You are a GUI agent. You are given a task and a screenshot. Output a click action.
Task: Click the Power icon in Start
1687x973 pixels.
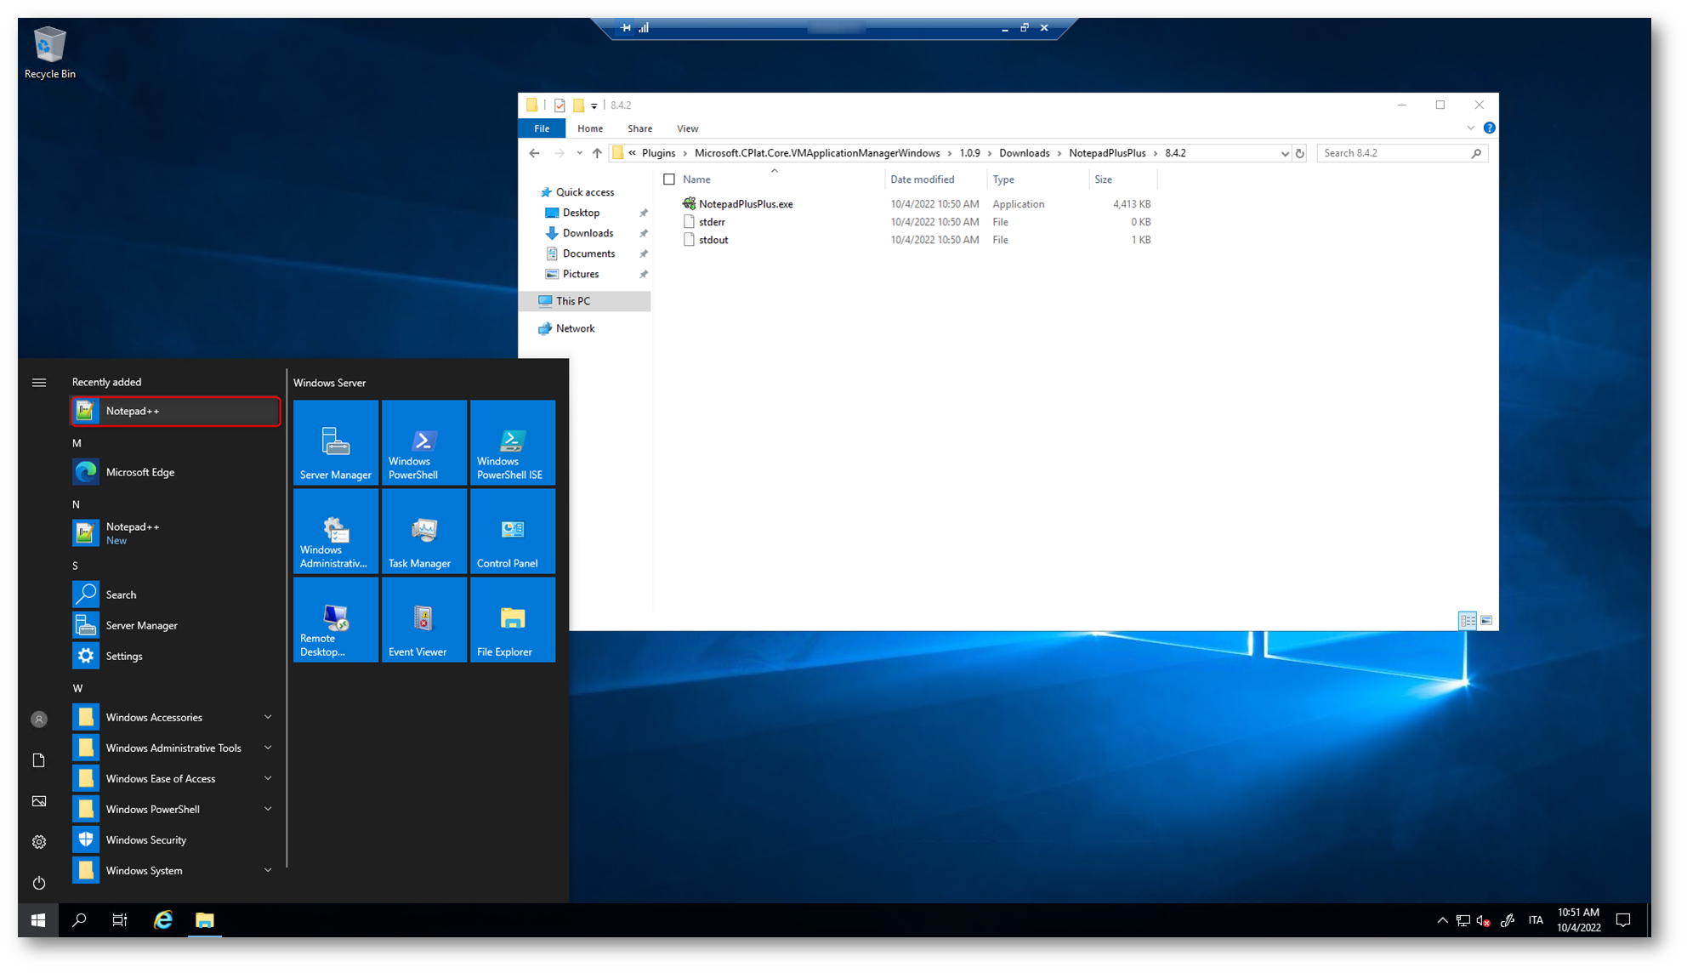(x=39, y=883)
